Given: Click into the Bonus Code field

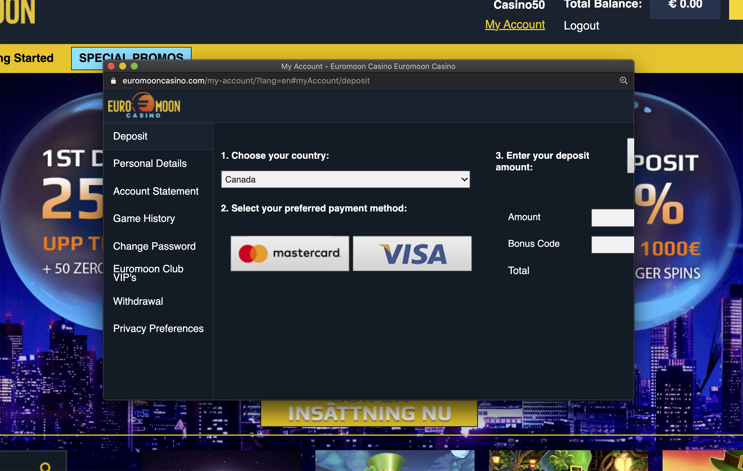Looking at the screenshot, I should (613, 244).
